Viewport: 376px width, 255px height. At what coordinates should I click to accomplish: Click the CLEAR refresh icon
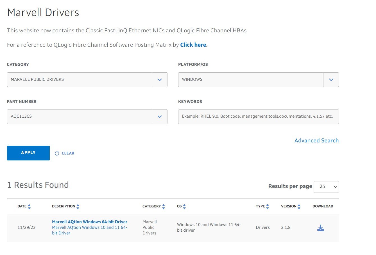57,153
